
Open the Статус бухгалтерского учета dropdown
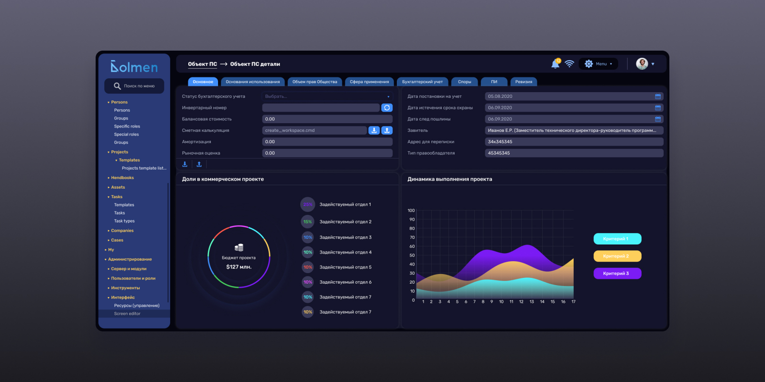(328, 96)
